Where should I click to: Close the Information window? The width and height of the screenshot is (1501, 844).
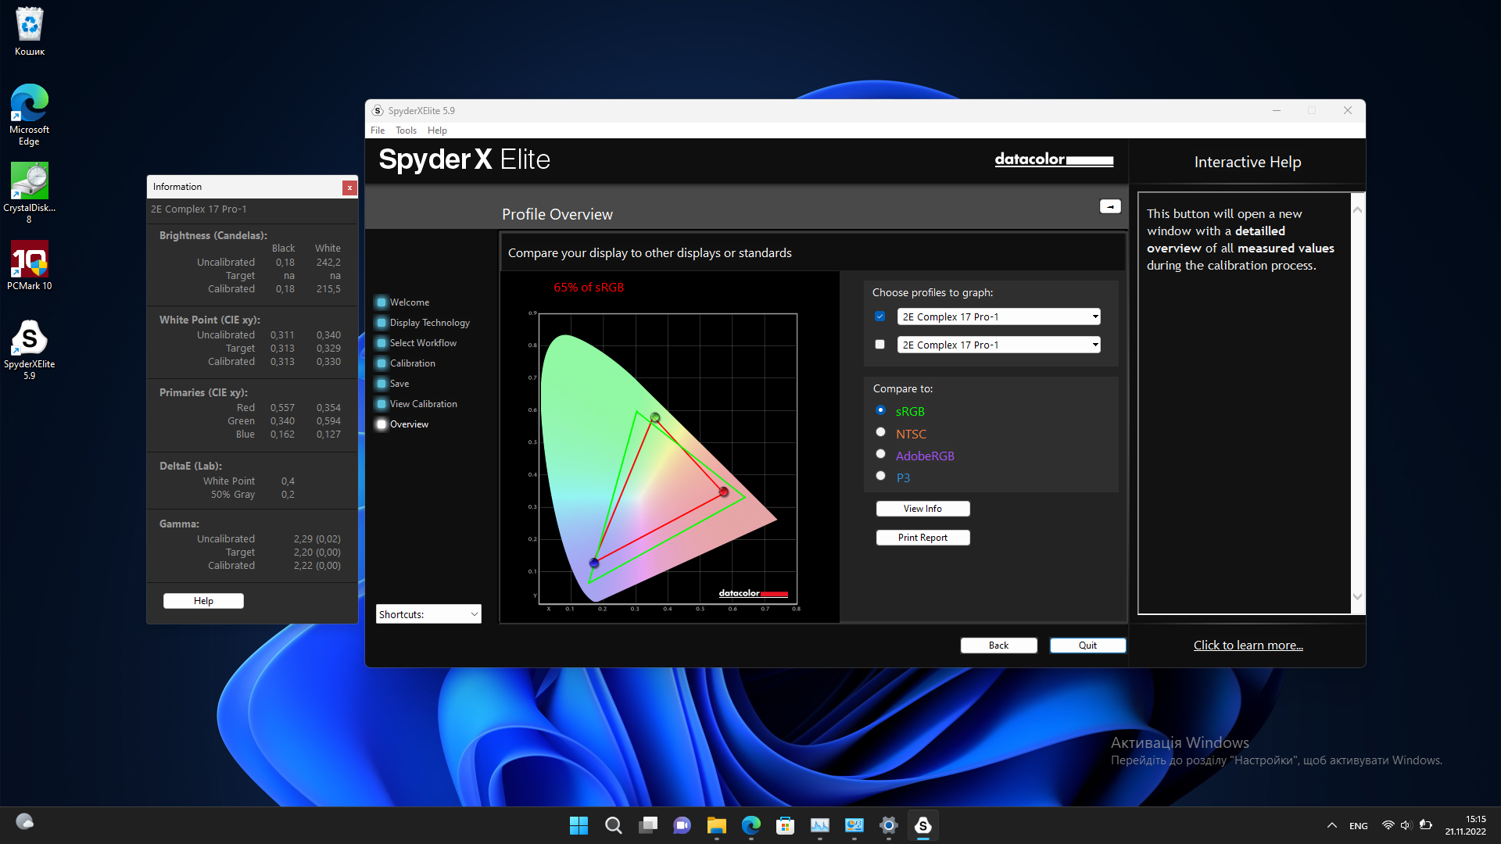click(349, 188)
